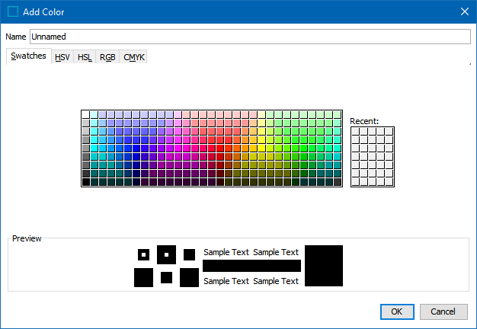Pick the white swatch atop the gray column
Image resolution: width=477 pixels, height=329 pixels.
point(86,115)
